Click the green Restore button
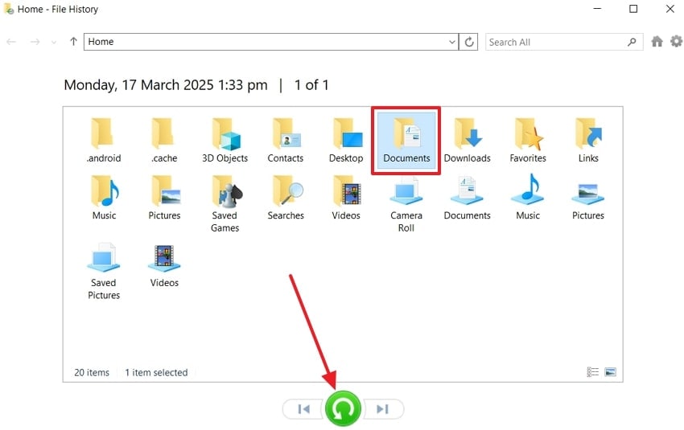The image size is (684, 430). pyautogui.click(x=343, y=408)
